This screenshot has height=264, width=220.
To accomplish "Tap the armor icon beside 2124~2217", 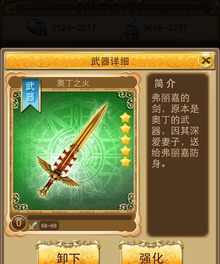I will point(37,27).
